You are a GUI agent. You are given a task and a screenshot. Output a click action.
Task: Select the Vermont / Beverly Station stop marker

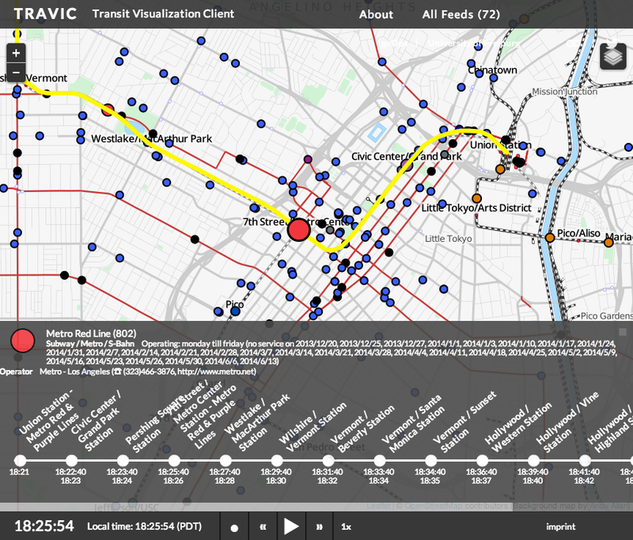[x=328, y=461]
